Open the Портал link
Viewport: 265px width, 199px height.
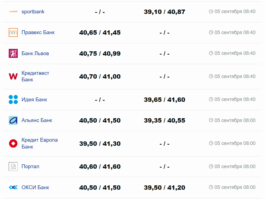[30, 167]
